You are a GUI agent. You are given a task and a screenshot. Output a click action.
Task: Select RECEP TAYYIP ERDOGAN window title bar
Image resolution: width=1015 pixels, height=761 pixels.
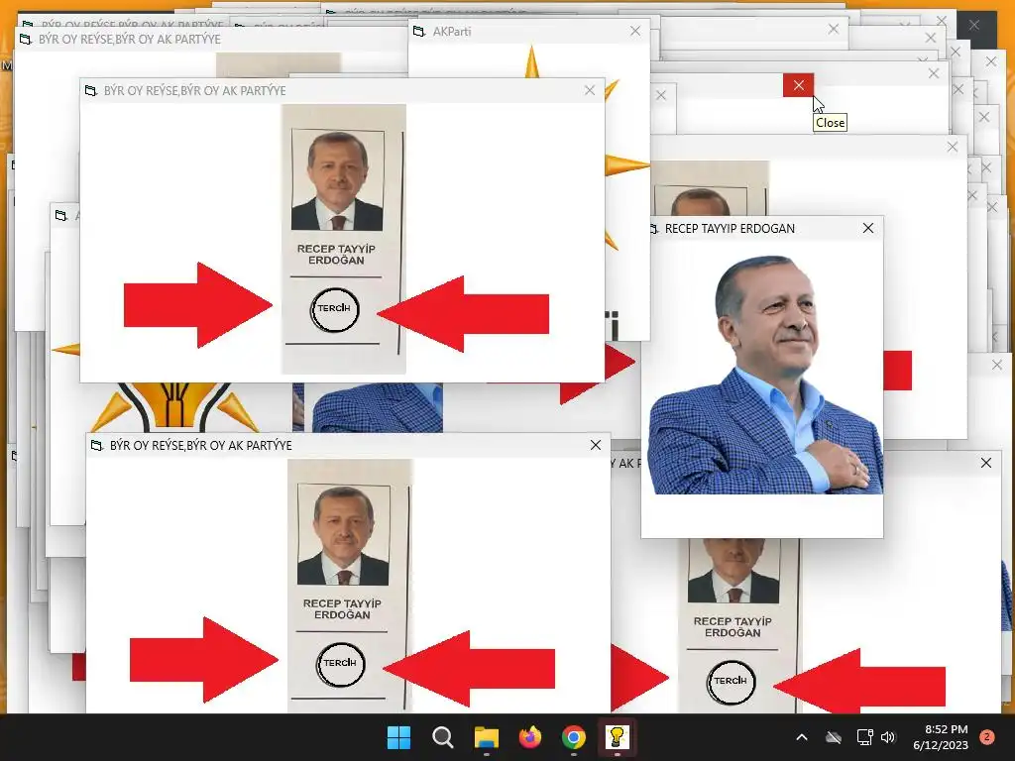point(762,229)
